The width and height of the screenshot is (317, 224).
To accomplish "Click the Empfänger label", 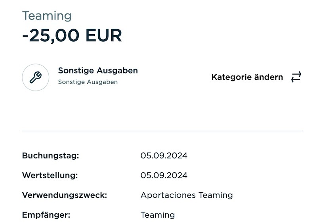I will tap(46, 215).
